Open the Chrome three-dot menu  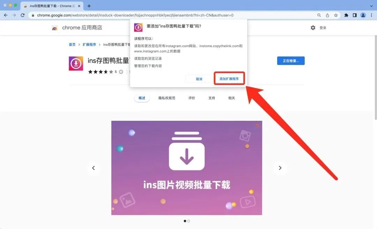point(371,15)
